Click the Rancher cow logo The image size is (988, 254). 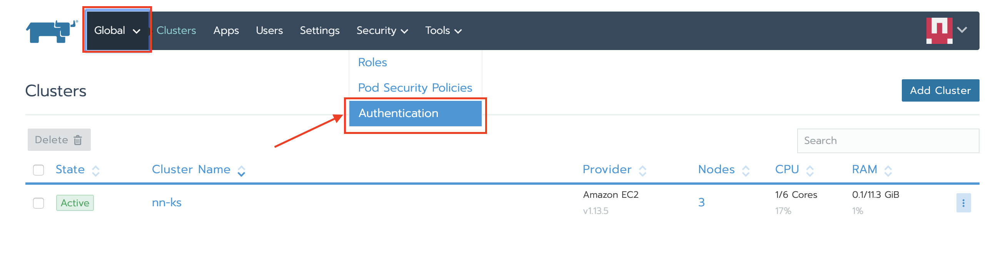(51, 31)
